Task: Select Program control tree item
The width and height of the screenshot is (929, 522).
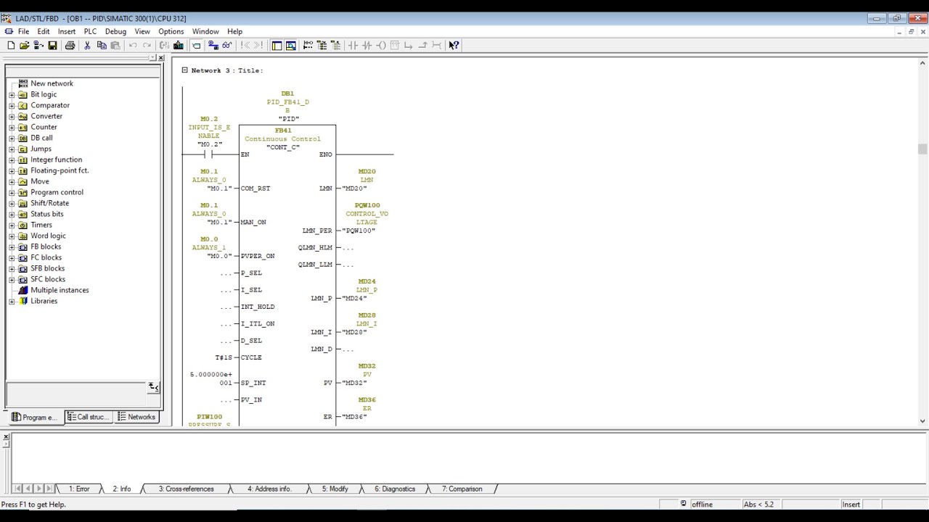Action: click(x=57, y=192)
